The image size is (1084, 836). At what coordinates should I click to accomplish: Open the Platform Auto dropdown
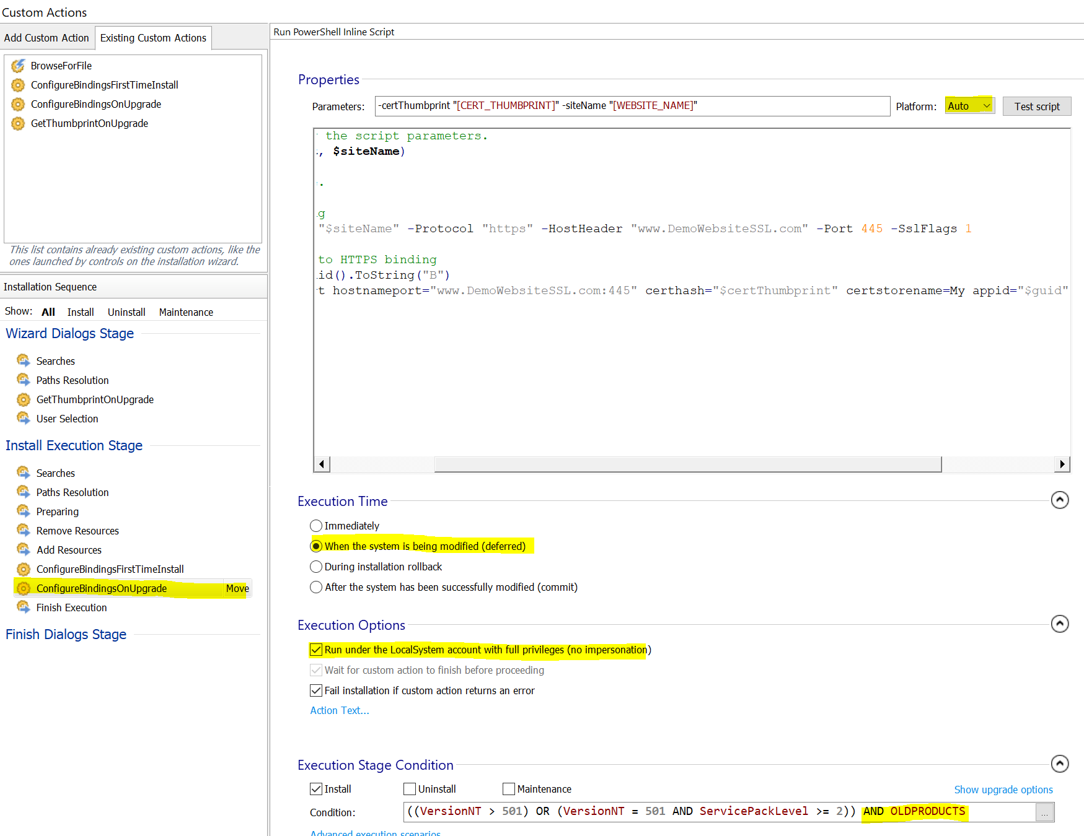[970, 106]
